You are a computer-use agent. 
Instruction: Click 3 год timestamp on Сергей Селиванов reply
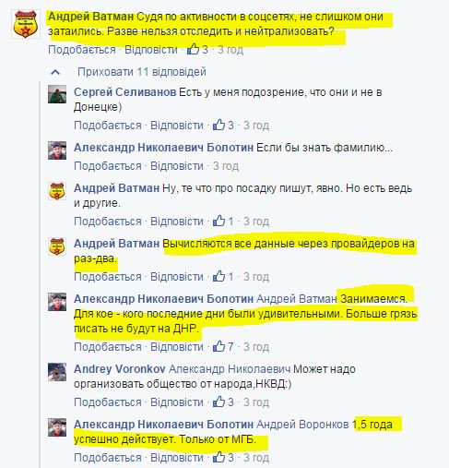click(256, 126)
